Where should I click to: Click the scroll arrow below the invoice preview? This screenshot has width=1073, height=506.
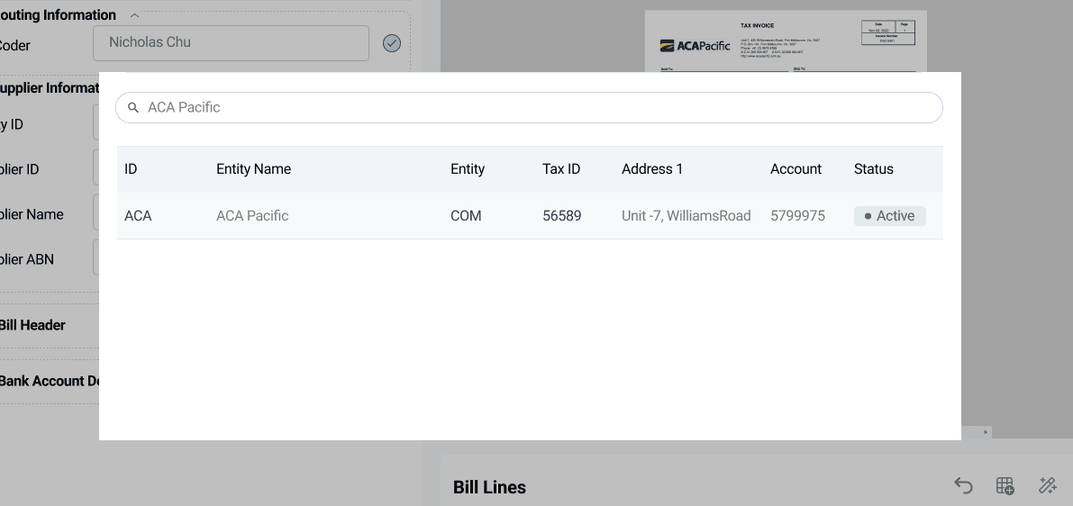point(986,432)
